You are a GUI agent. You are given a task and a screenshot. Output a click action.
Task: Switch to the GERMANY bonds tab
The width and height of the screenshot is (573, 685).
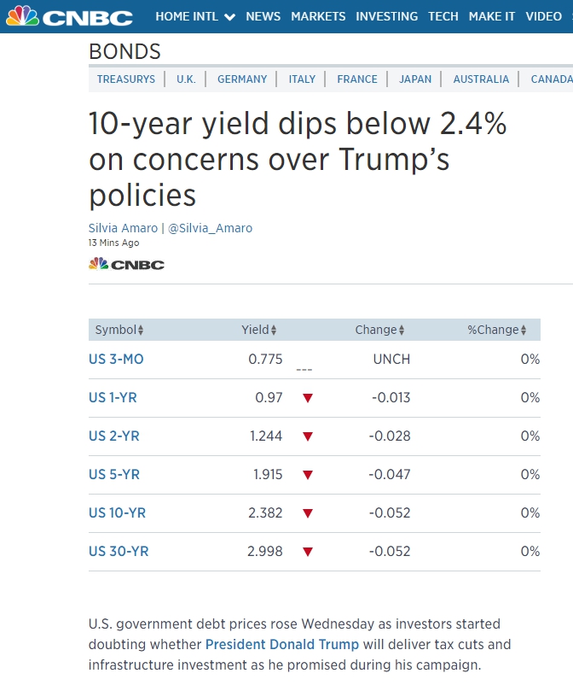point(242,79)
